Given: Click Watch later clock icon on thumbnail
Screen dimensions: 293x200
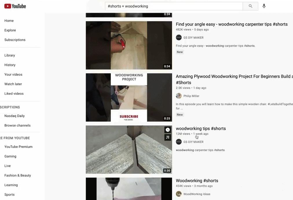Looking at the screenshot, I should point(168,130).
